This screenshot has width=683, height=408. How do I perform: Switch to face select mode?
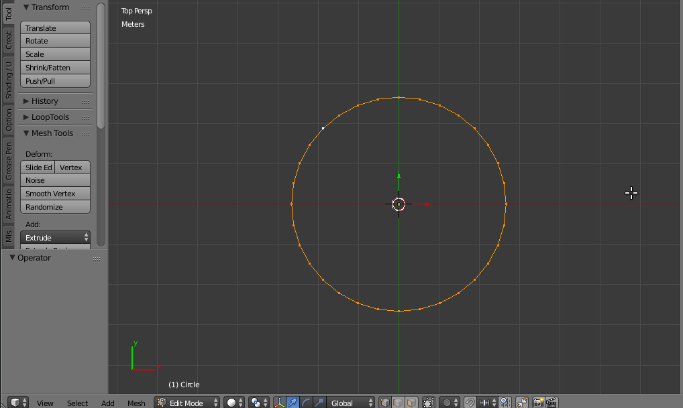412,403
